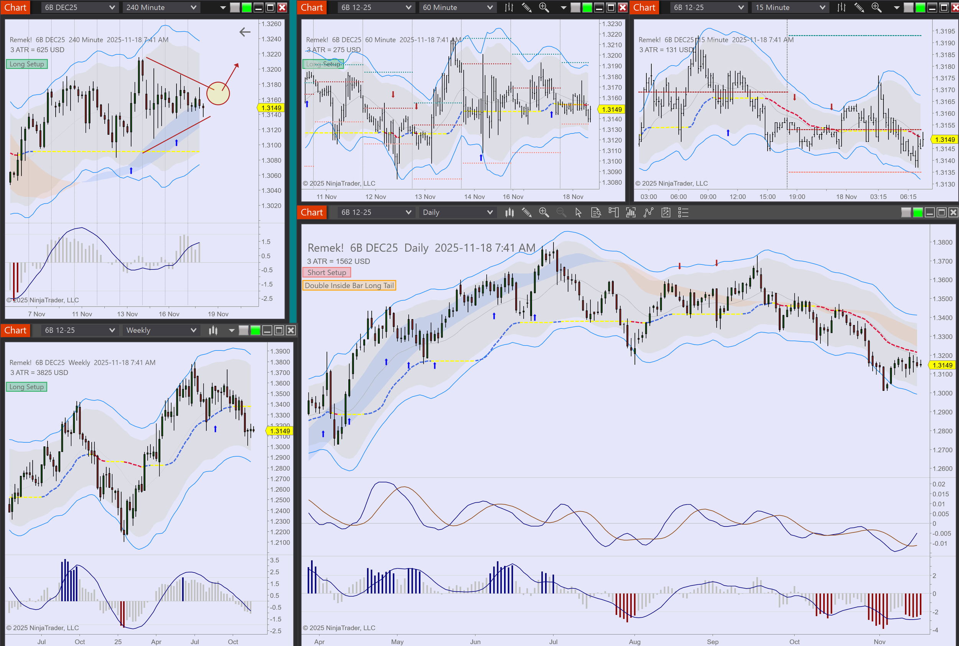Image resolution: width=959 pixels, height=646 pixels.
Task: Click Chart tab of Weekly window
Action: (x=15, y=330)
